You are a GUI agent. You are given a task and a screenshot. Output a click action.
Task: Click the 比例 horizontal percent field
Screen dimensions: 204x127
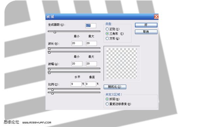pos(76,84)
